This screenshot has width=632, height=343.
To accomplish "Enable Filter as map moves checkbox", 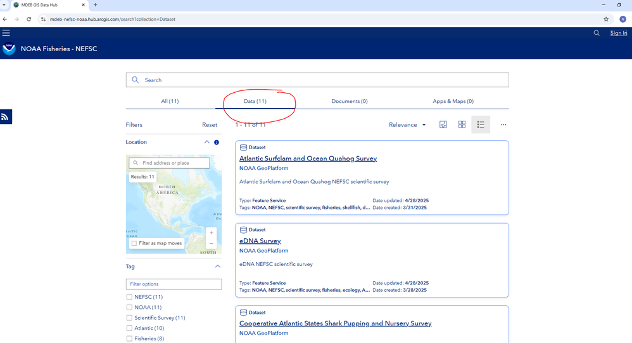I will pyautogui.click(x=134, y=243).
